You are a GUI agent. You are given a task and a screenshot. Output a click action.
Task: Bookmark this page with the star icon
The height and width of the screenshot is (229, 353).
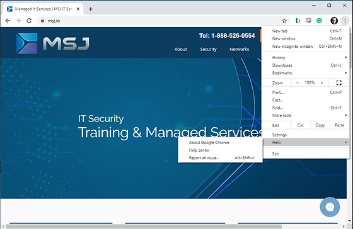(x=284, y=21)
